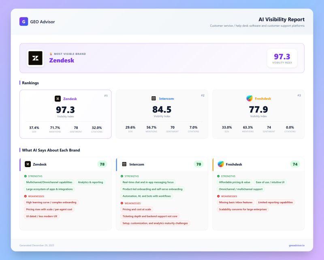Click What AI Says About Each Brand heading

tap(51, 150)
